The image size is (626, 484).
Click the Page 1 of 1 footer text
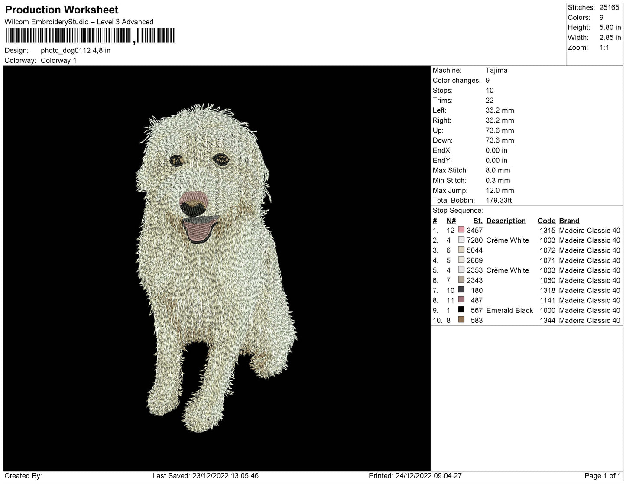[603, 476]
